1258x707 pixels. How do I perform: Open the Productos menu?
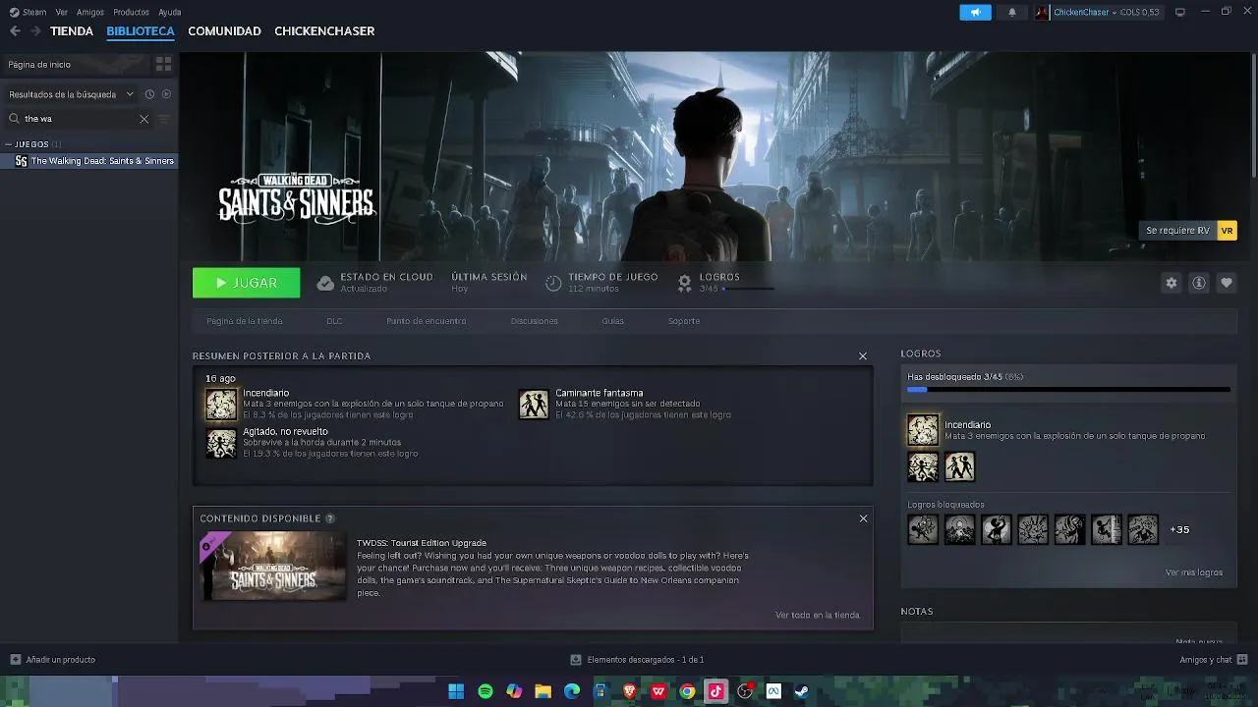pyautogui.click(x=131, y=12)
